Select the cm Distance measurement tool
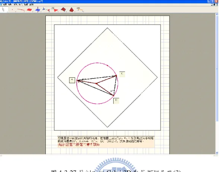The width and height of the screenshot is (219, 172). pos(80,9)
